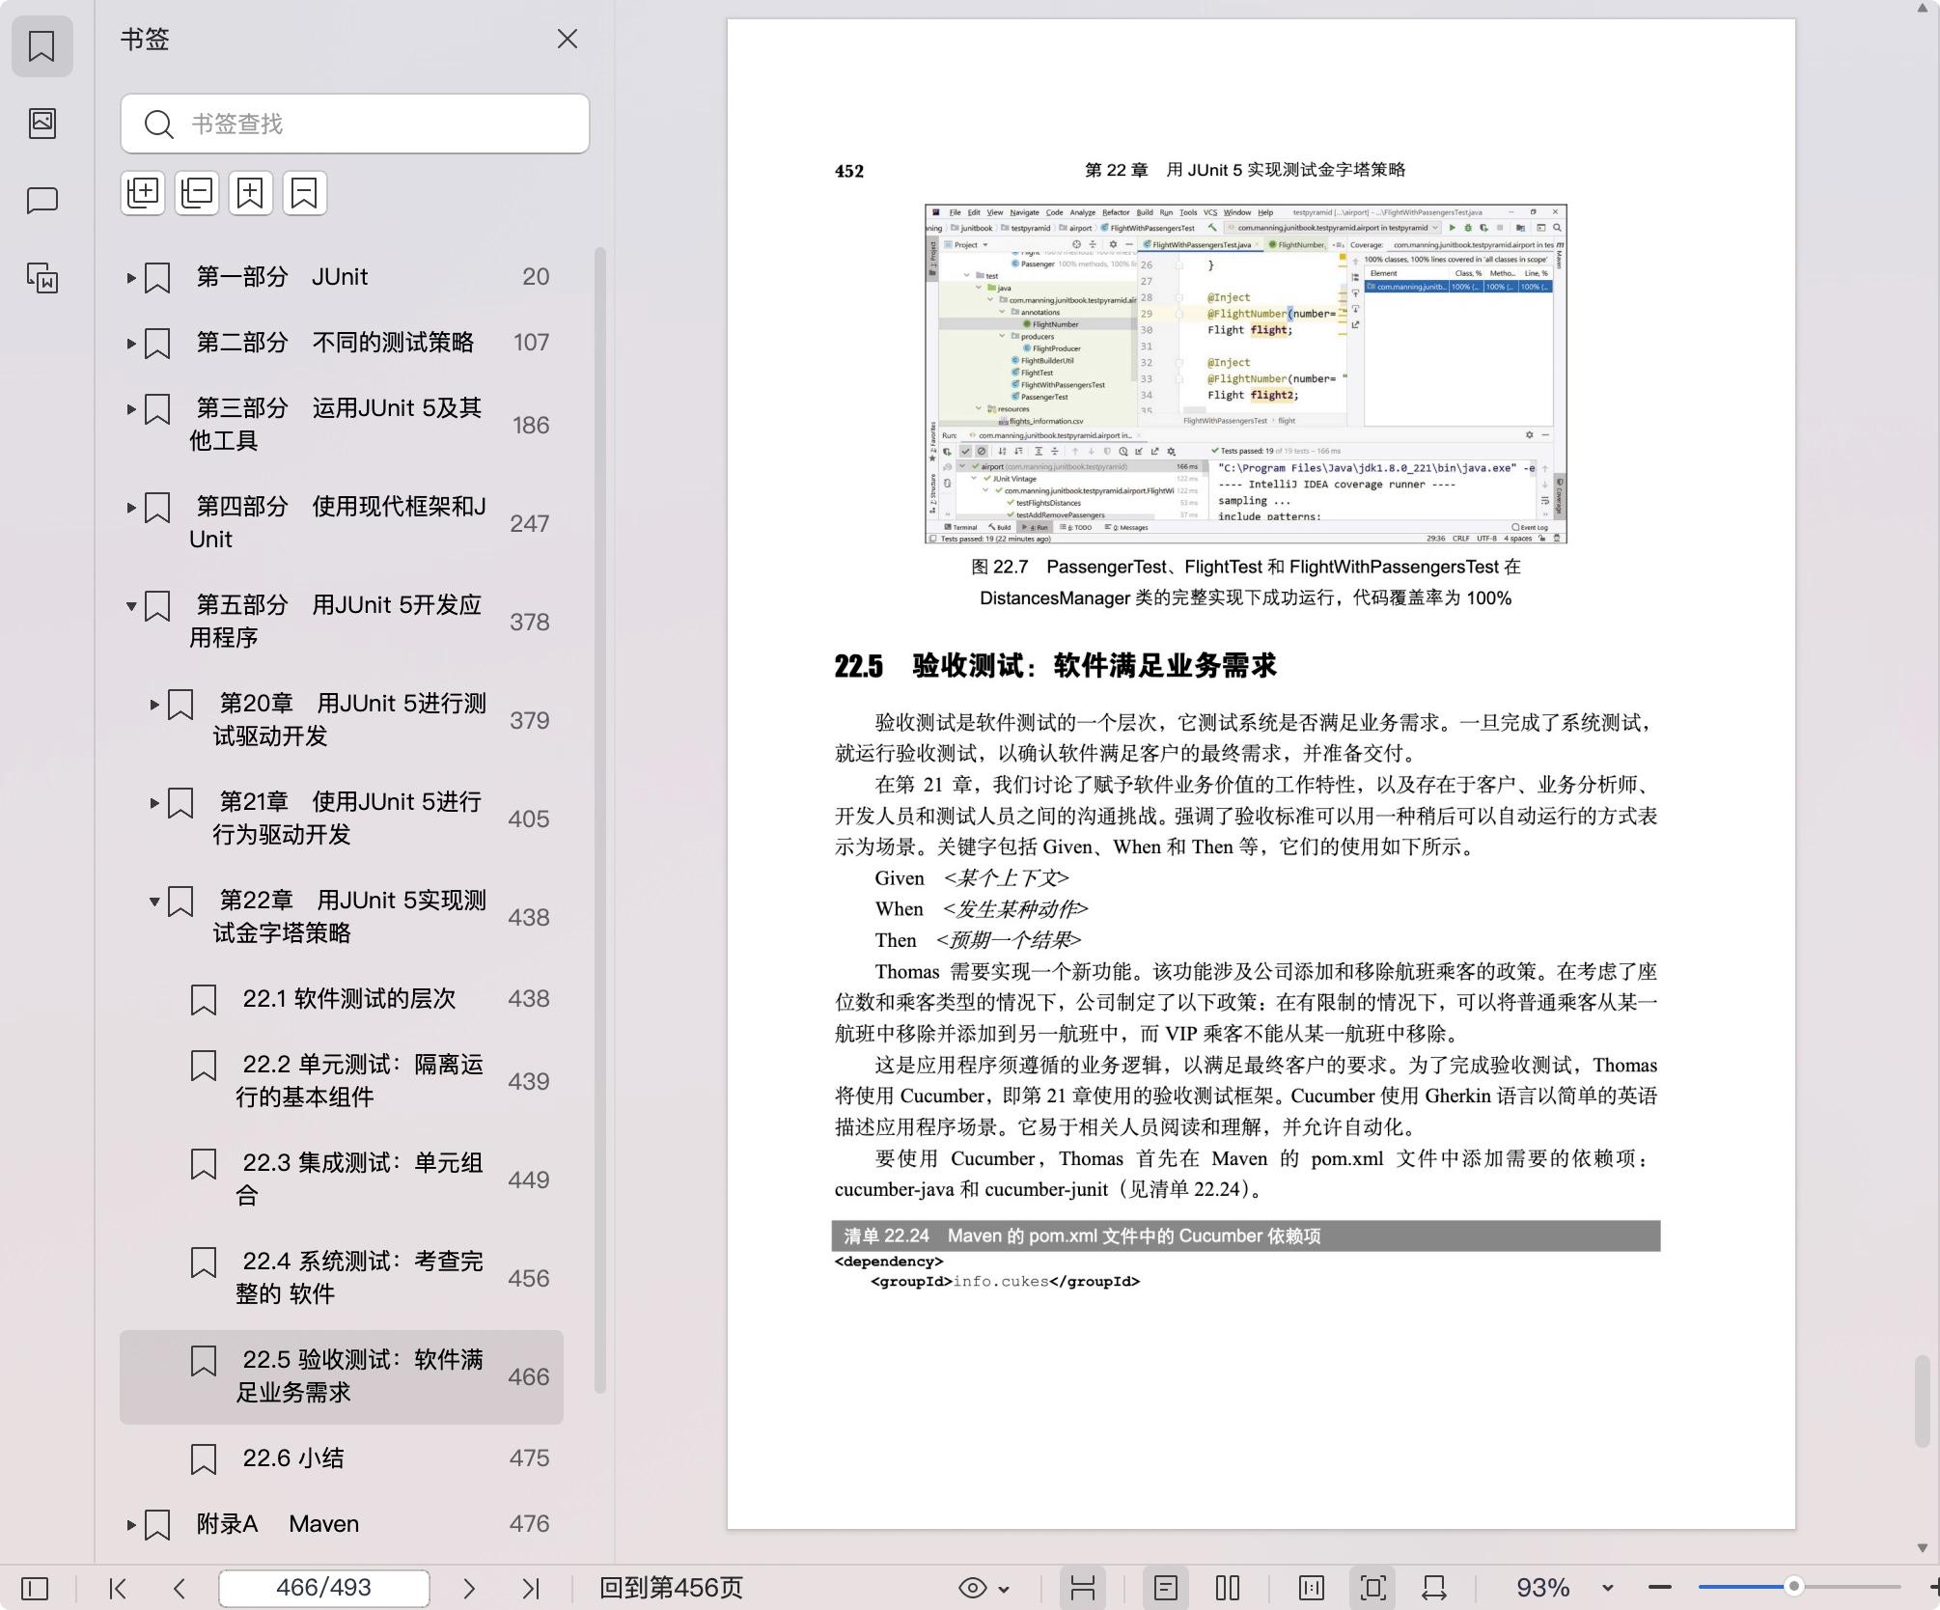Select two-page view
The width and height of the screenshot is (1940, 1610).
pos(1228,1588)
